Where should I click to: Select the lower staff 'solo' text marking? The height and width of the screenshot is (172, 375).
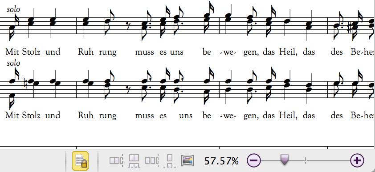pyautogui.click(x=13, y=63)
